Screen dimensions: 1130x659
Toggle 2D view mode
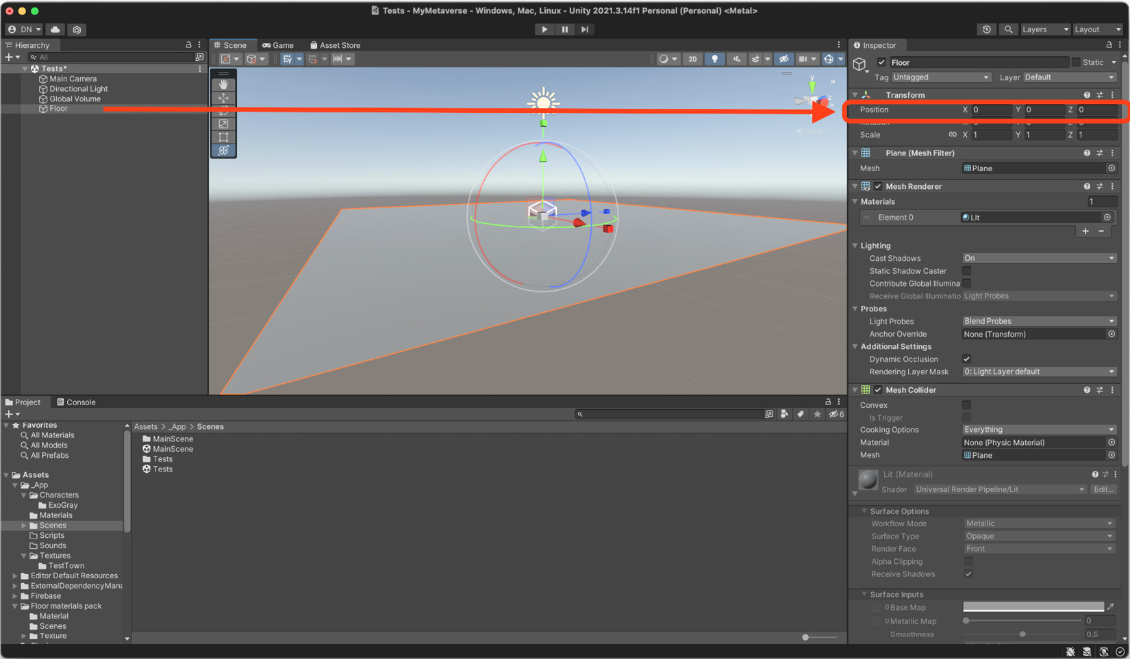pyautogui.click(x=692, y=59)
